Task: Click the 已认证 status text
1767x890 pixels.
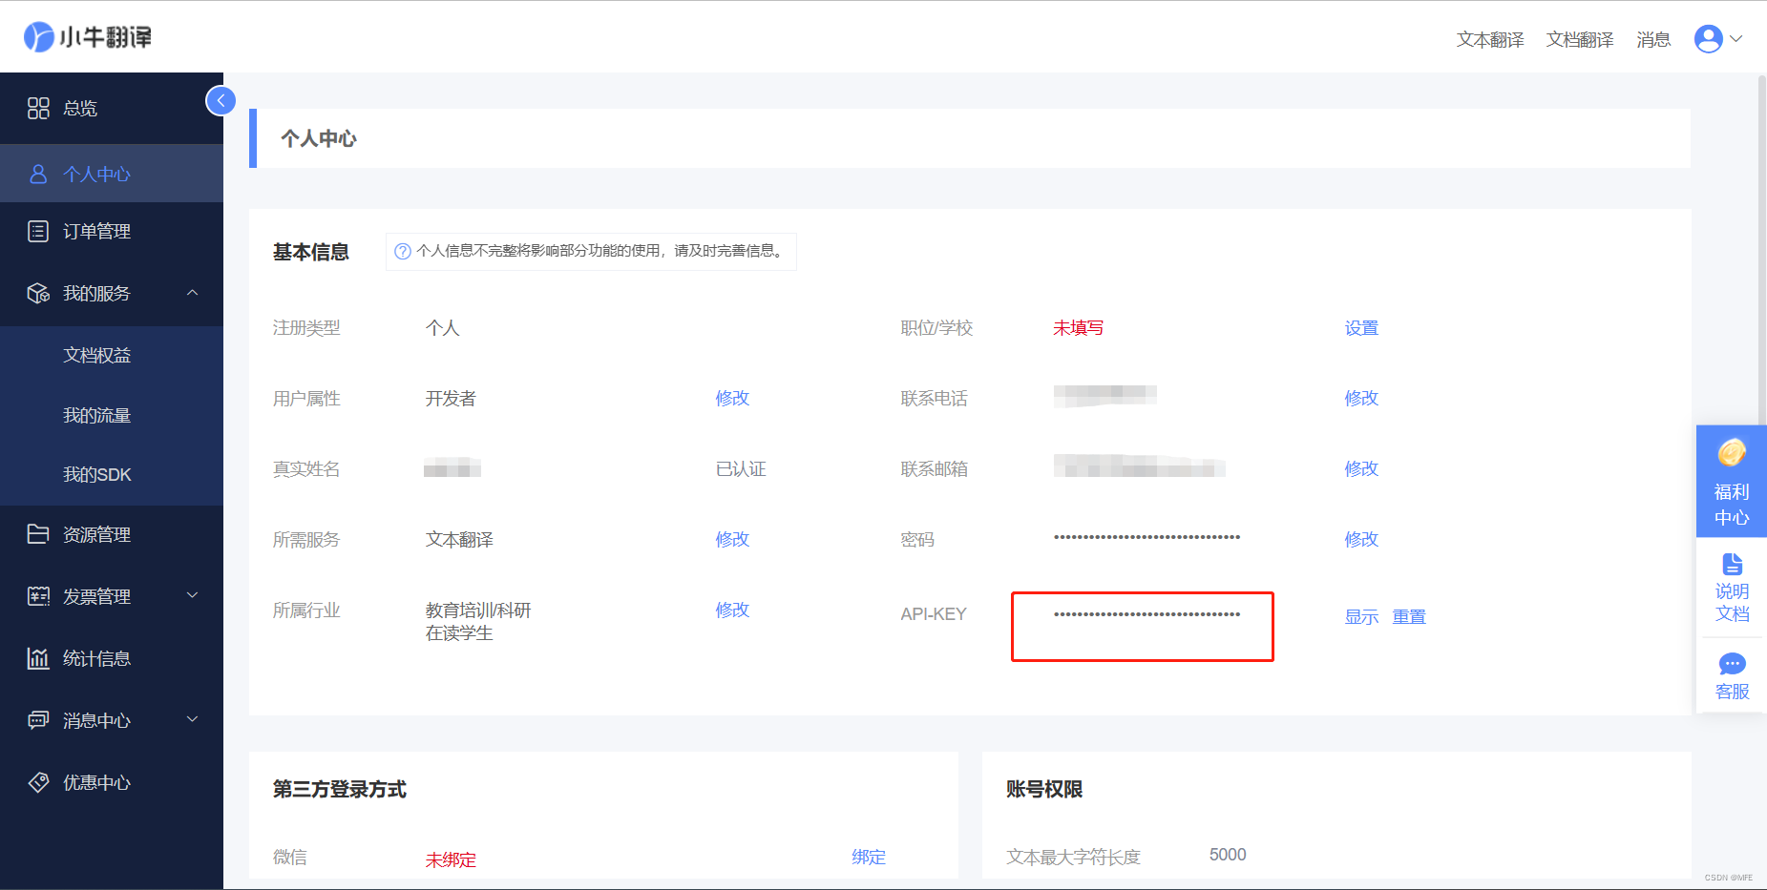Action: pyautogui.click(x=741, y=469)
